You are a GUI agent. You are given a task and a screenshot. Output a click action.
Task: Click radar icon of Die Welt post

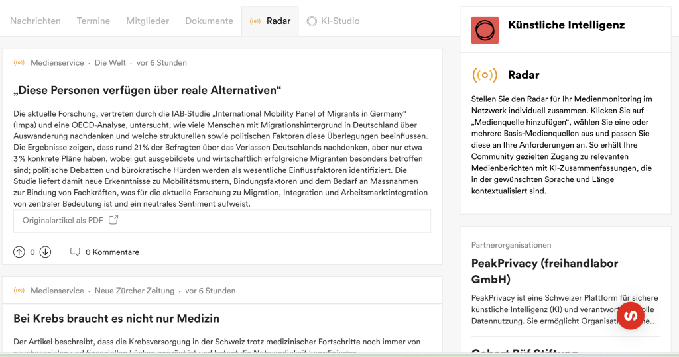[x=19, y=63]
